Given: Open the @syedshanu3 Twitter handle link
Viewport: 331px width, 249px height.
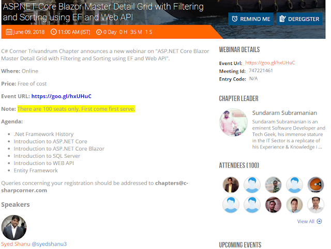Looking at the screenshot, I should 49,244.
